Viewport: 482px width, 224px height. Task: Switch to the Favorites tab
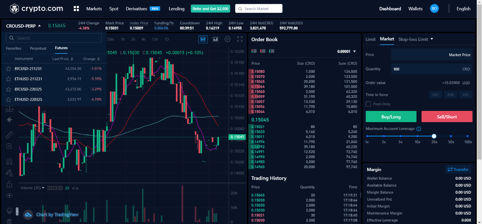[14, 48]
